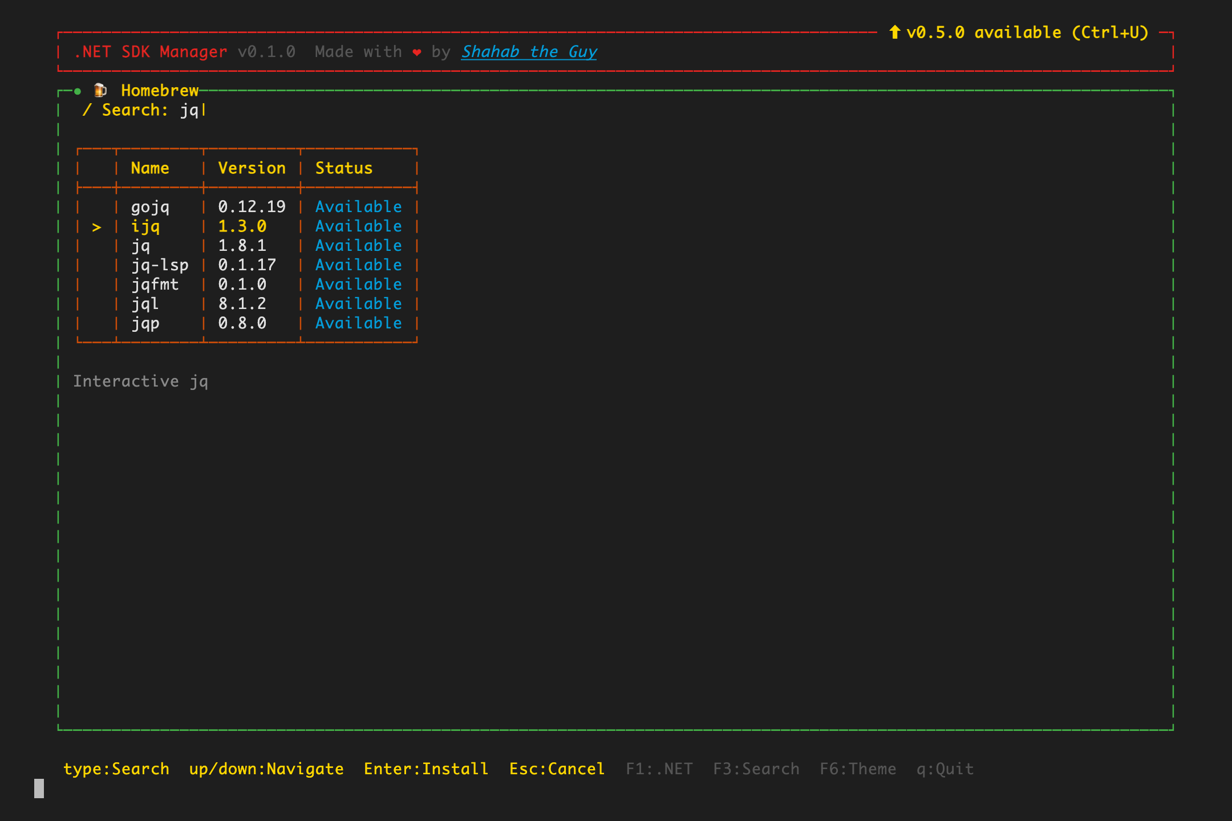Click Available status for jq-lsp
This screenshot has height=821, width=1232.
[x=359, y=265]
